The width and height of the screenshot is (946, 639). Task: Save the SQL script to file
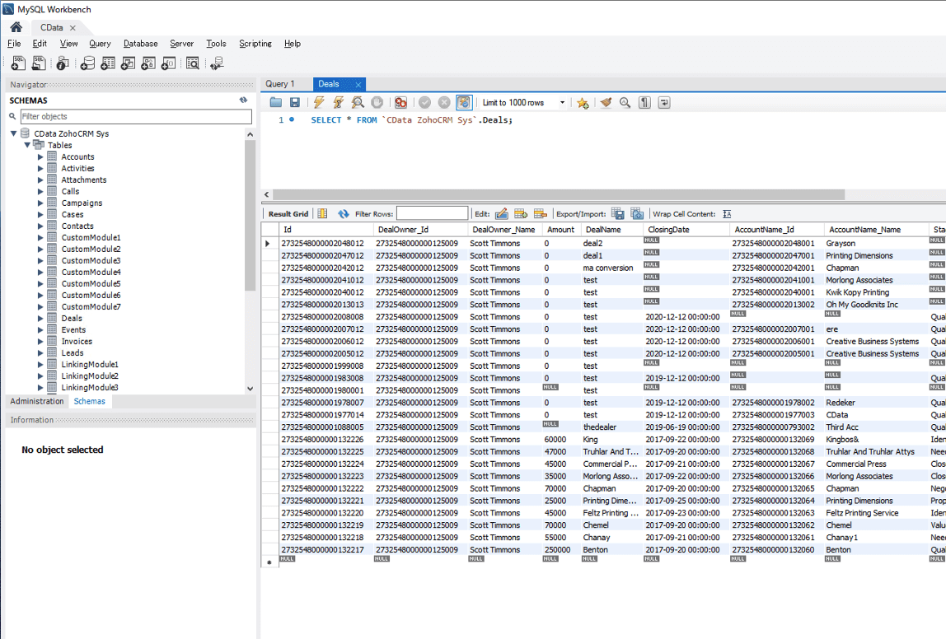coord(294,103)
